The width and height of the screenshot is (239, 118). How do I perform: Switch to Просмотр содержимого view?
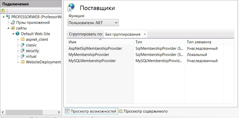tap(143, 111)
